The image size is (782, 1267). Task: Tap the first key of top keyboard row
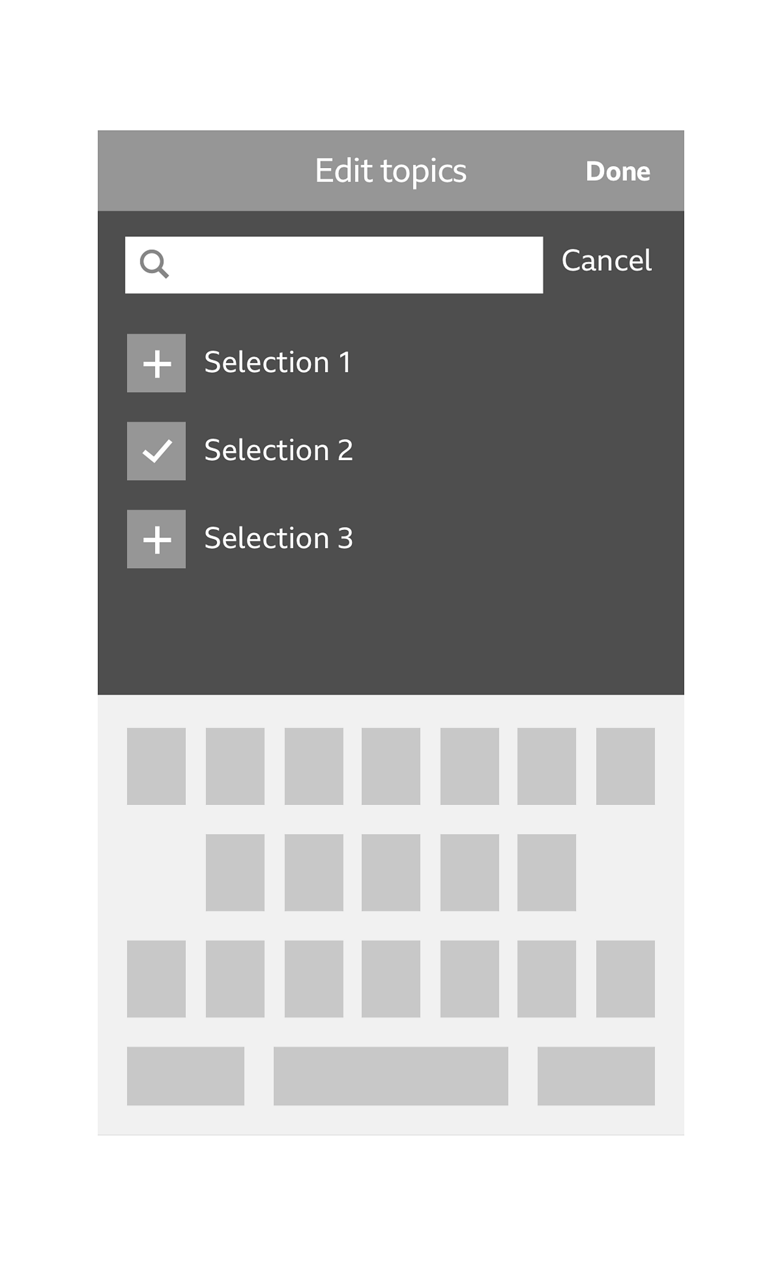(156, 766)
